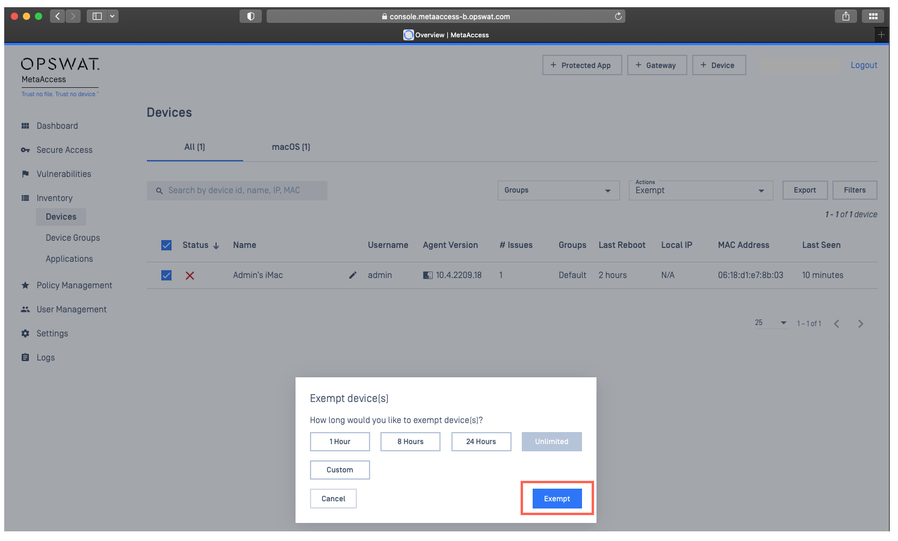Toggle the select-all devices checkbox
898x541 pixels.
pyautogui.click(x=167, y=245)
